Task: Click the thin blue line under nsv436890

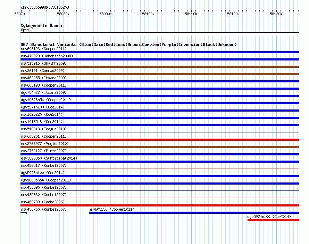Action: click(160, 190)
